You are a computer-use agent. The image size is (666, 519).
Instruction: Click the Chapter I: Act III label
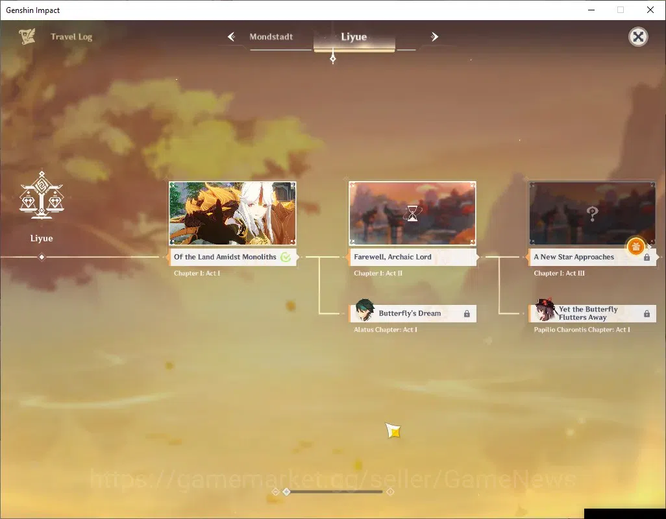click(559, 273)
